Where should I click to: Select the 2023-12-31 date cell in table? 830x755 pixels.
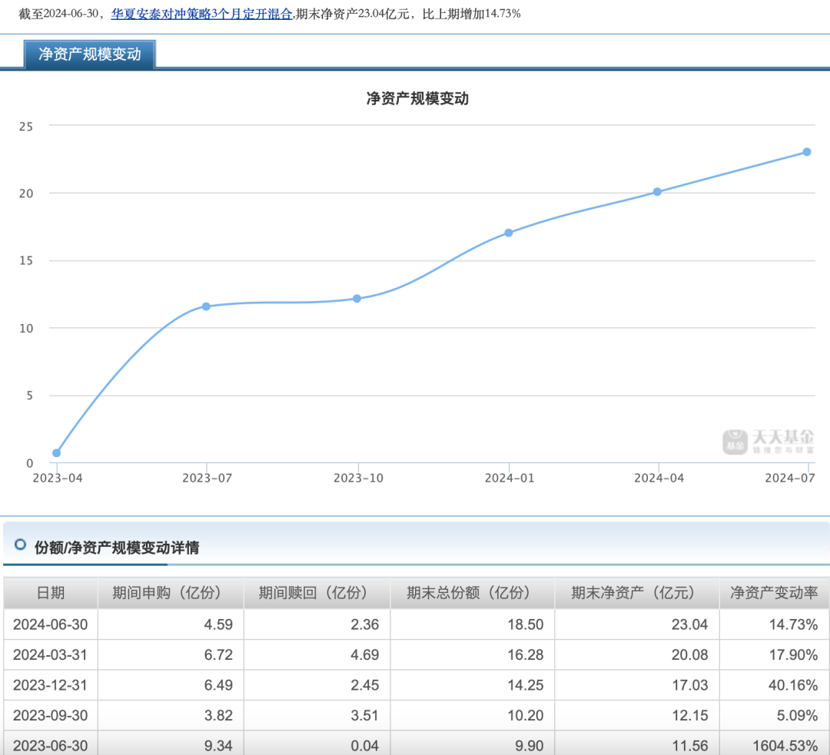51,685
